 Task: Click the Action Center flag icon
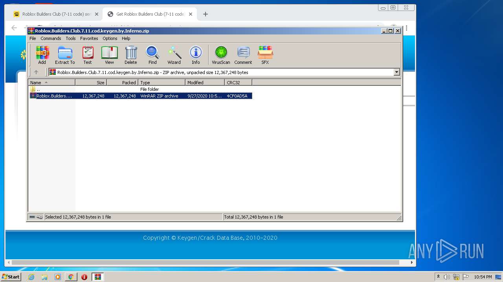pyautogui.click(x=466, y=277)
